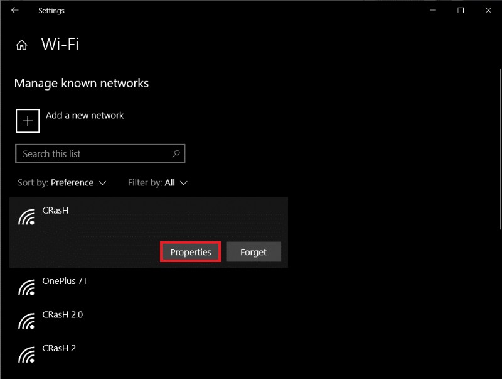
Task: Forget the CRasH network
Action: pyautogui.click(x=254, y=251)
